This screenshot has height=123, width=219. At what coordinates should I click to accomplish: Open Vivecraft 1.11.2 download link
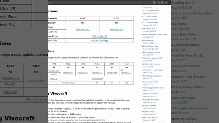(83, 73)
